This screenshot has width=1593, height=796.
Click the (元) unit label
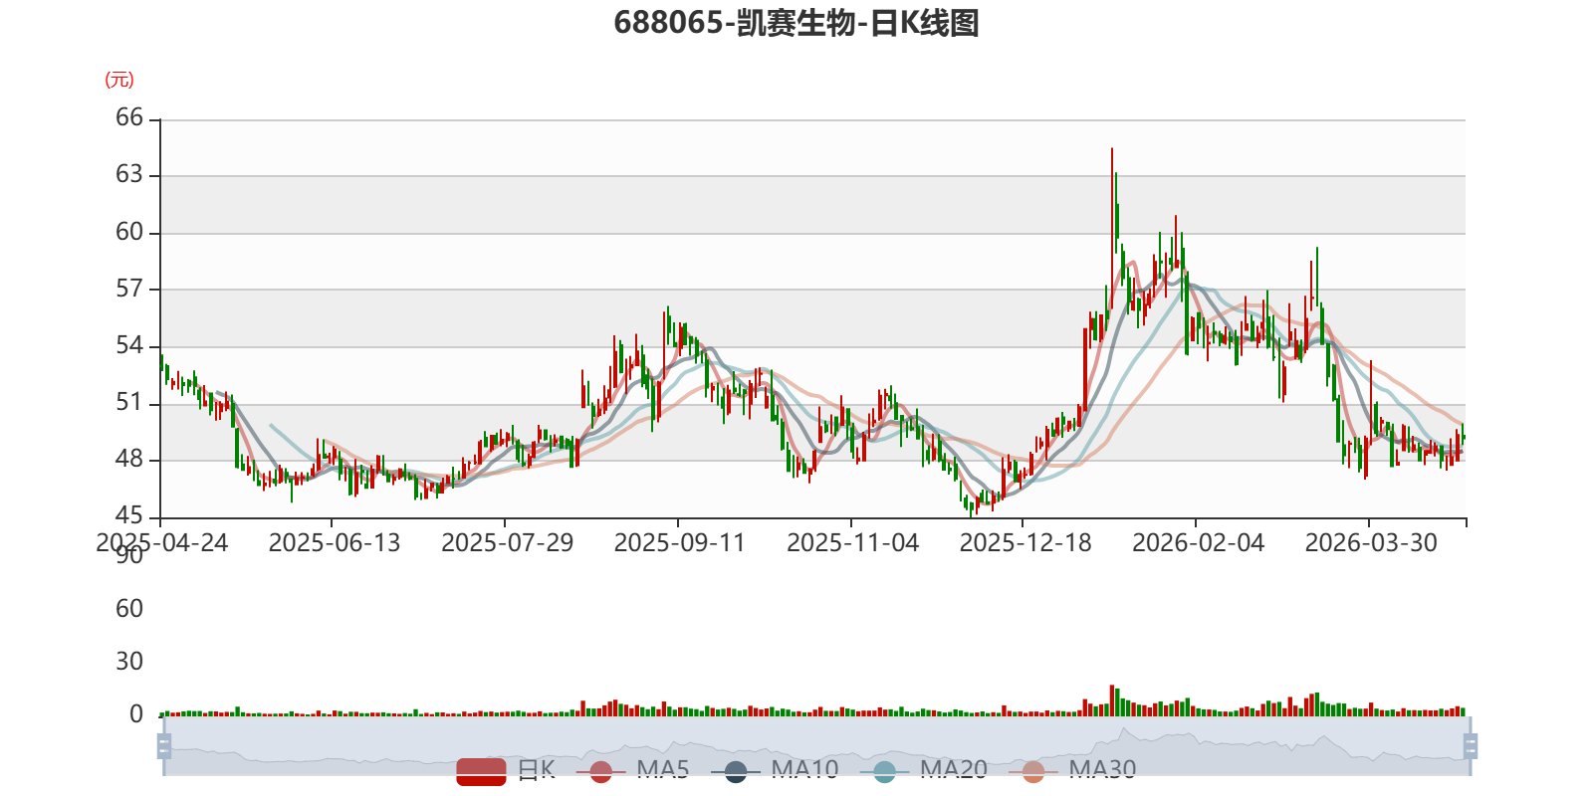119,80
